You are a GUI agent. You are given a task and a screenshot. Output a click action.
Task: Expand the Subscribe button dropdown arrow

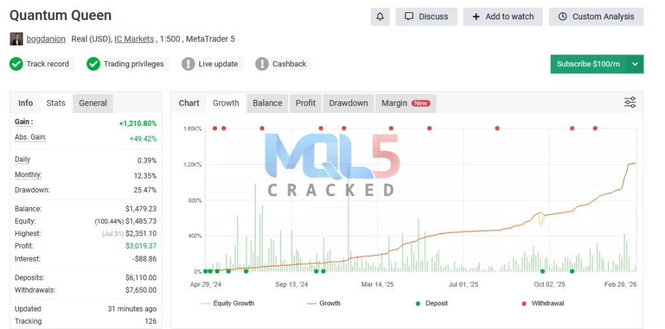click(635, 64)
